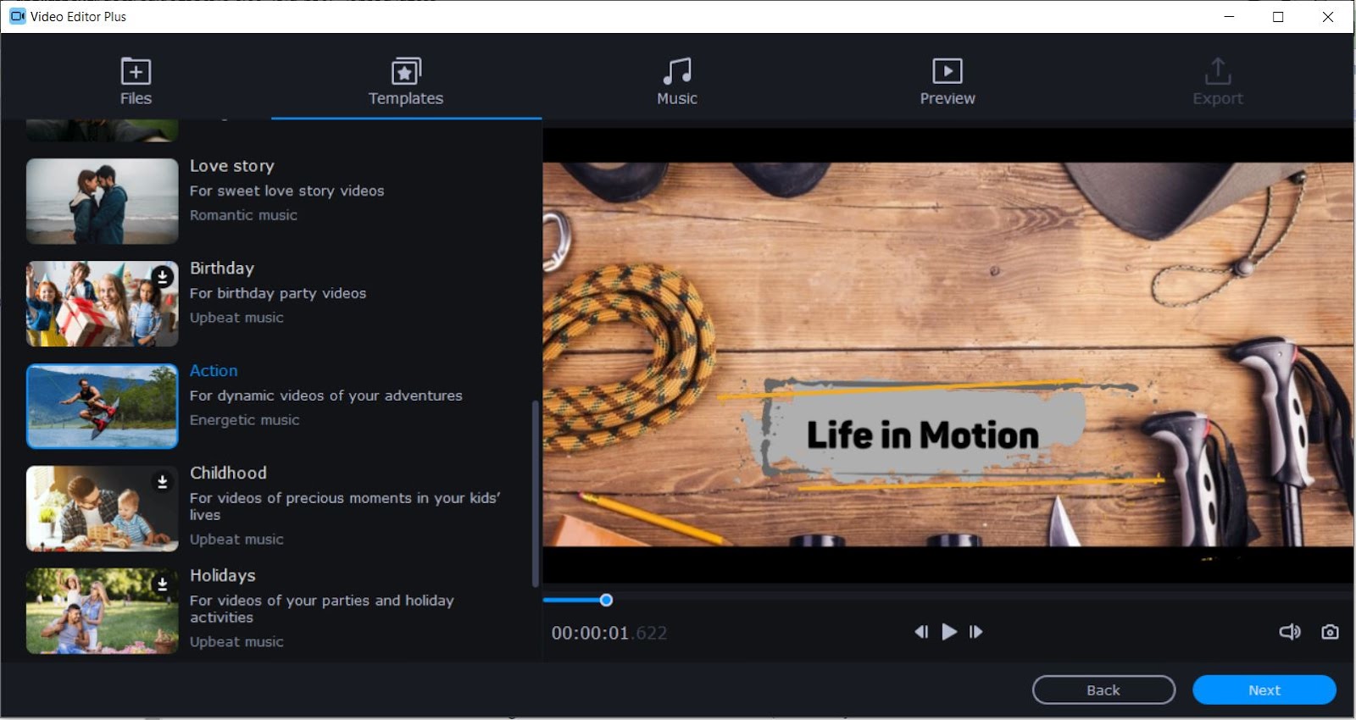Click the playback progress slider handle

click(606, 601)
